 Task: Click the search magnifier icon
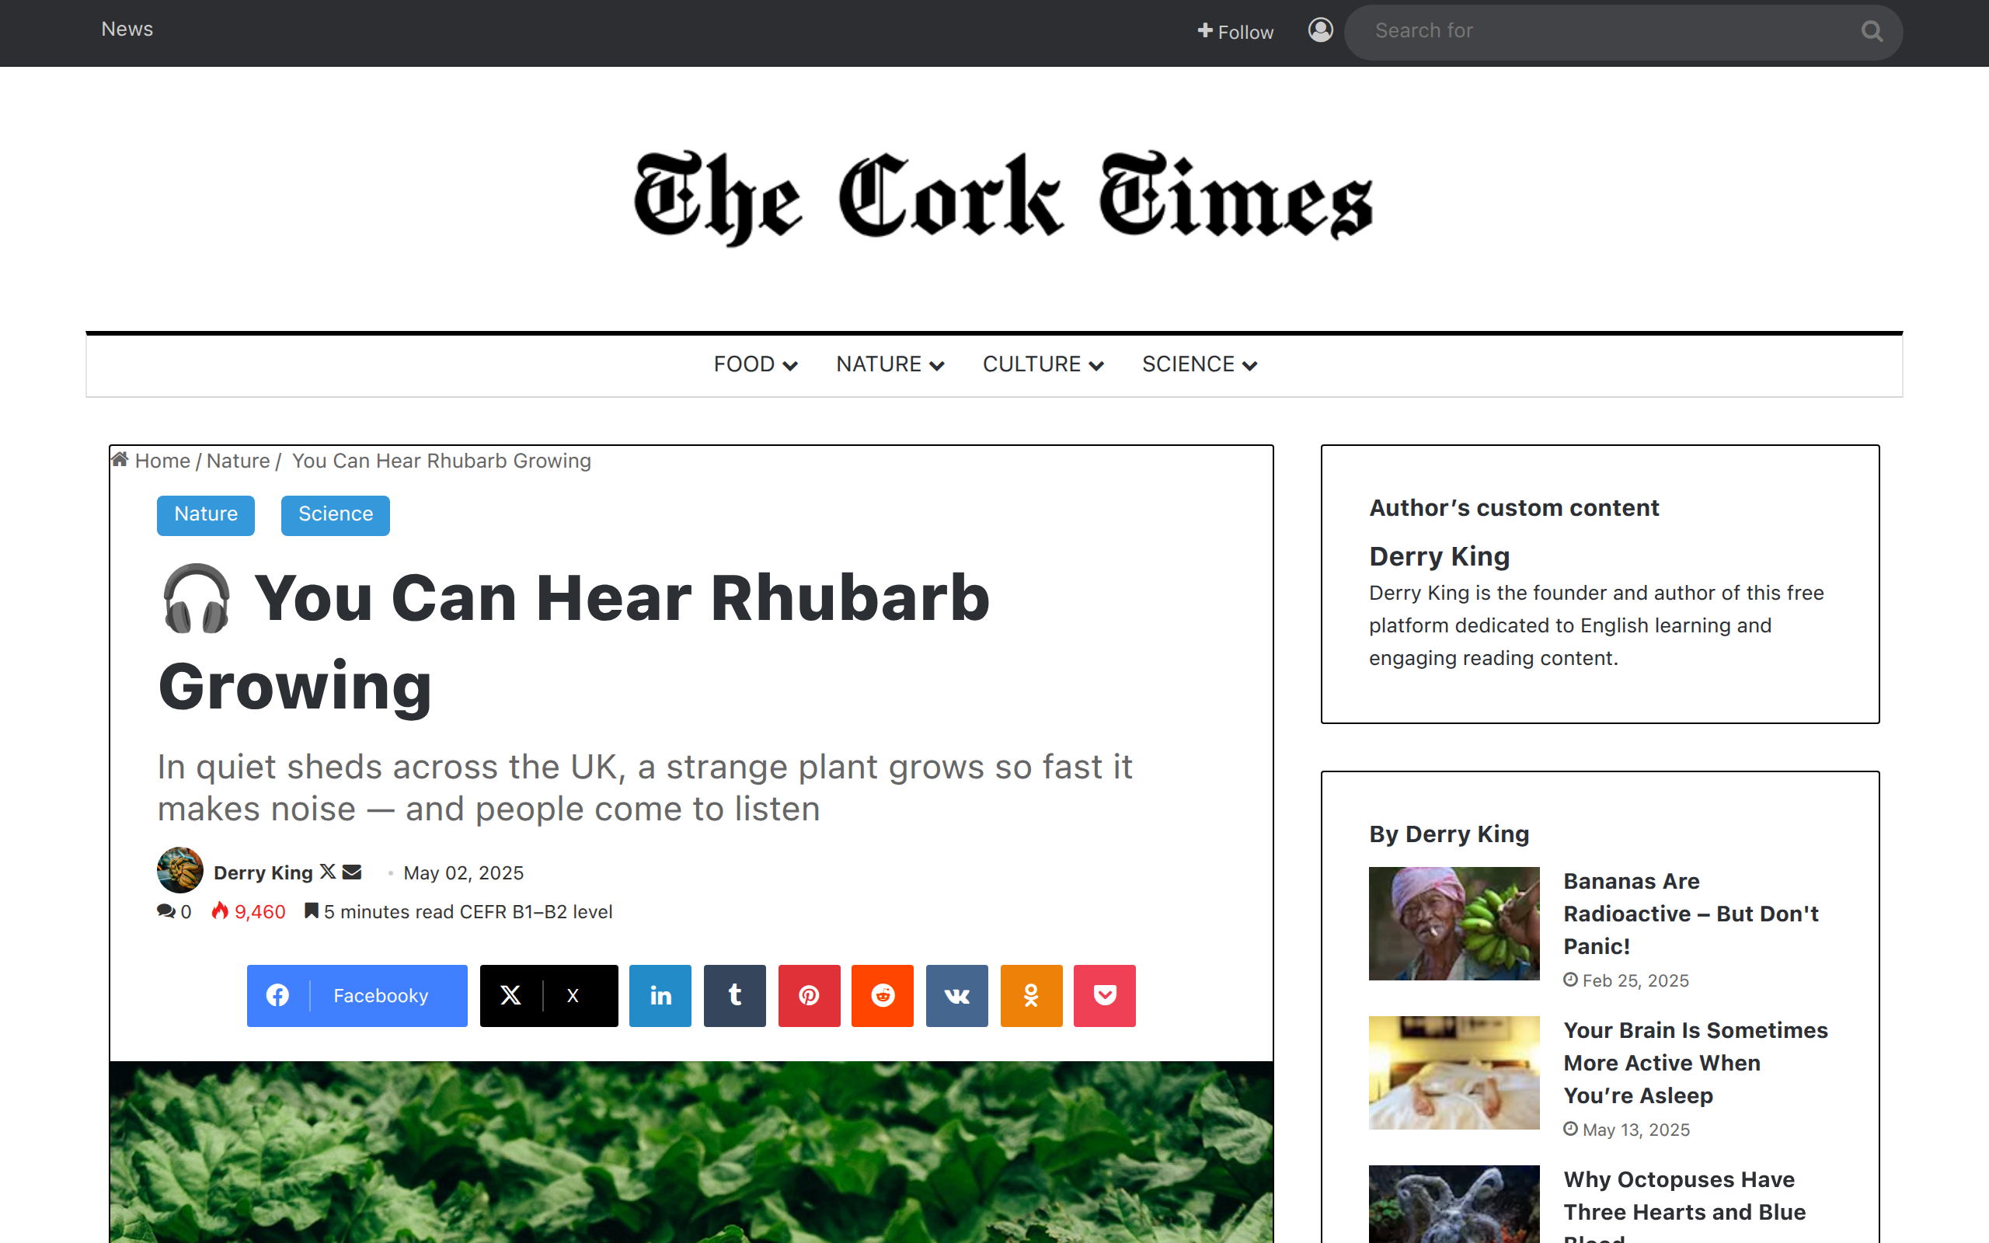(1872, 31)
